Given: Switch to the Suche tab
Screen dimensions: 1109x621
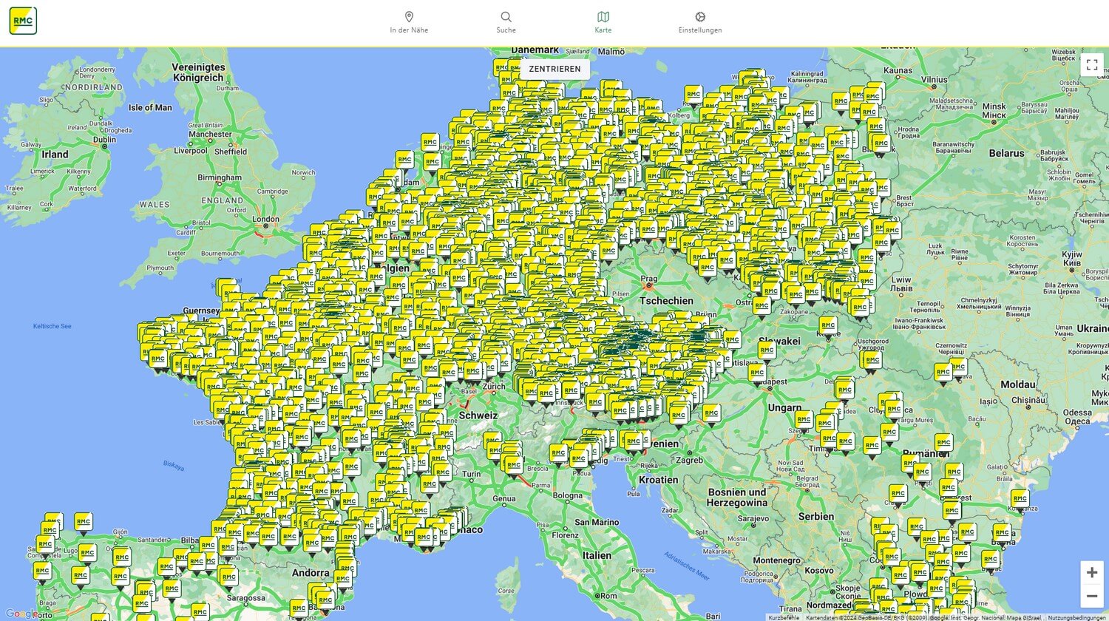Looking at the screenshot, I should [506, 22].
